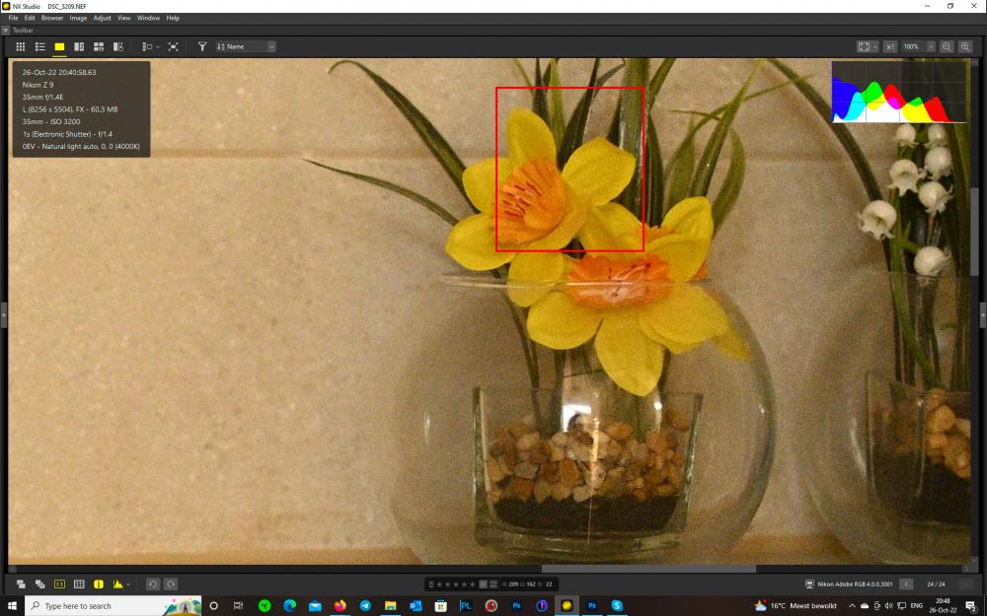Open the Window menu

[x=149, y=18]
